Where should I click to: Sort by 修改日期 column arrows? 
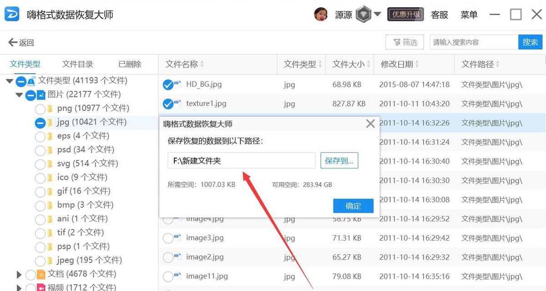[417, 65]
